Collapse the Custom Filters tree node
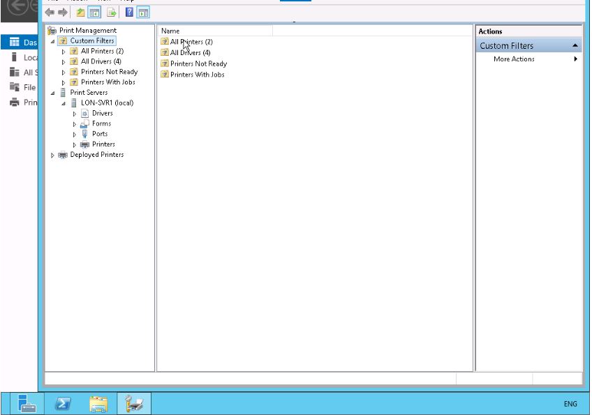This screenshot has width=592, height=415. [x=52, y=41]
